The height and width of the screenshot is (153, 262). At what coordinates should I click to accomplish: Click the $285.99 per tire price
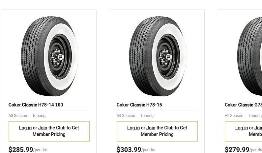tap(21, 150)
